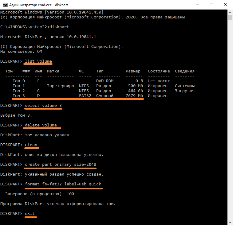Click 'Завершено (в процентах): 100' line

(x=40, y=194)
